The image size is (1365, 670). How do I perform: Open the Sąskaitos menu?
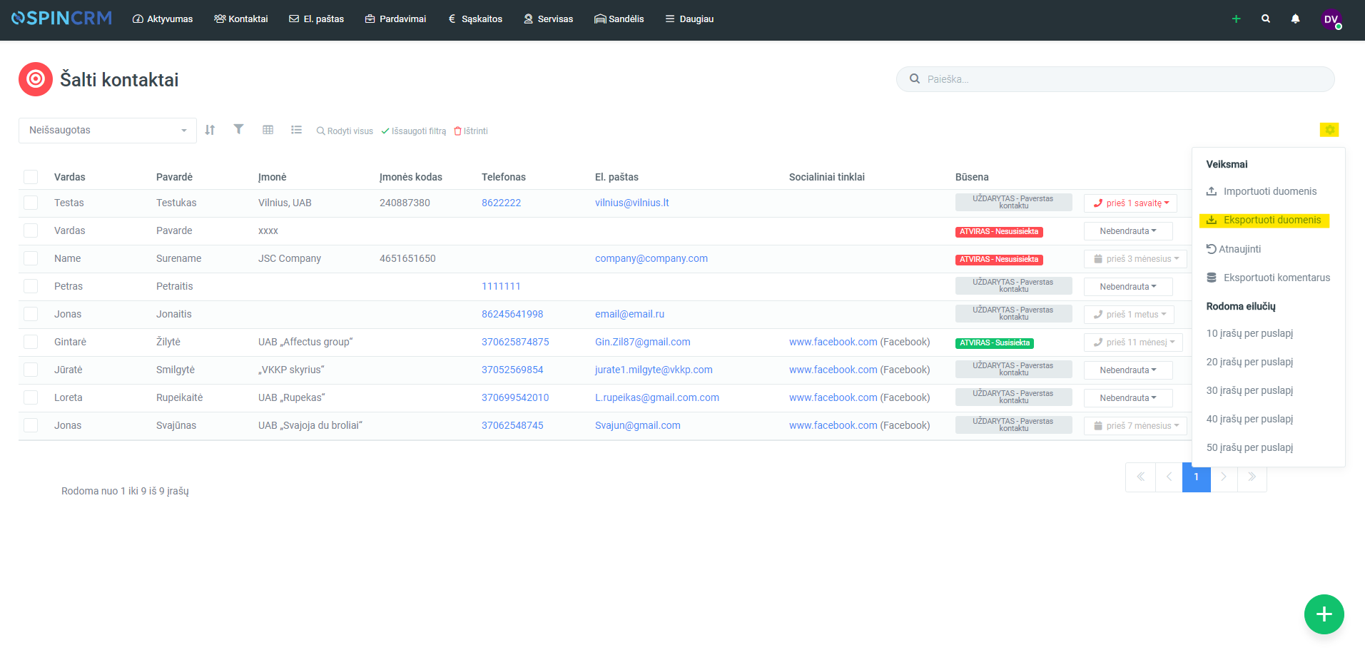point(475,19)
